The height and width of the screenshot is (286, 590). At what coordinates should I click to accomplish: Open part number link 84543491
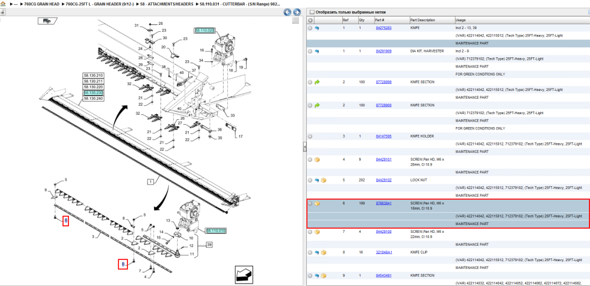pos(384,275)
